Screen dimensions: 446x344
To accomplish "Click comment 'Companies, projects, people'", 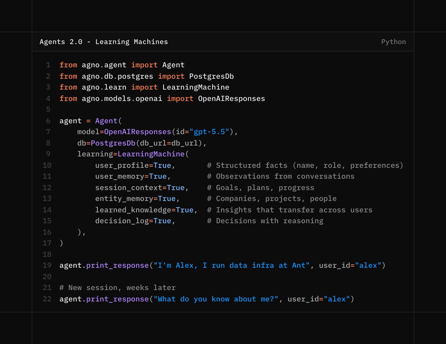I will [276, 199].
